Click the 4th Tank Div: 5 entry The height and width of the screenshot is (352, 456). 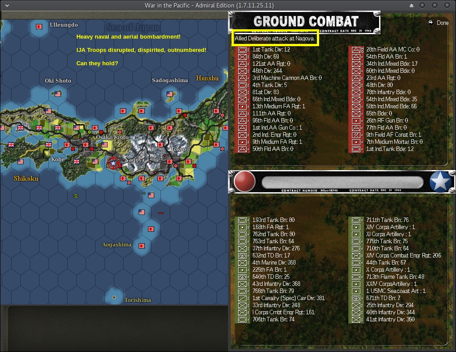point(270,85)
